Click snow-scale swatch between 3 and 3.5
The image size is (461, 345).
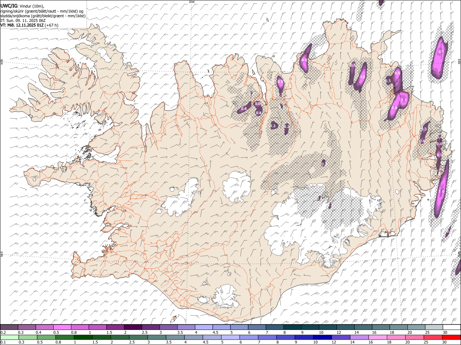tap(168, 327)
